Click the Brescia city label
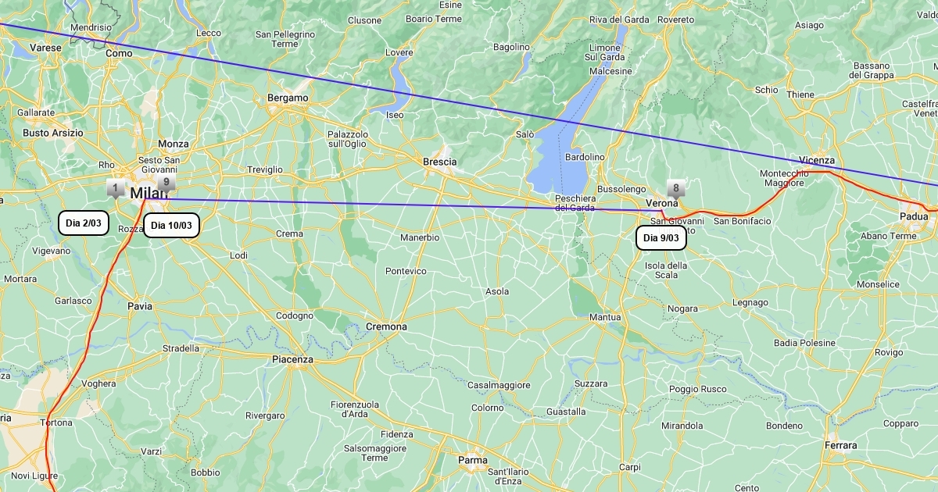 tap(439, 162)
